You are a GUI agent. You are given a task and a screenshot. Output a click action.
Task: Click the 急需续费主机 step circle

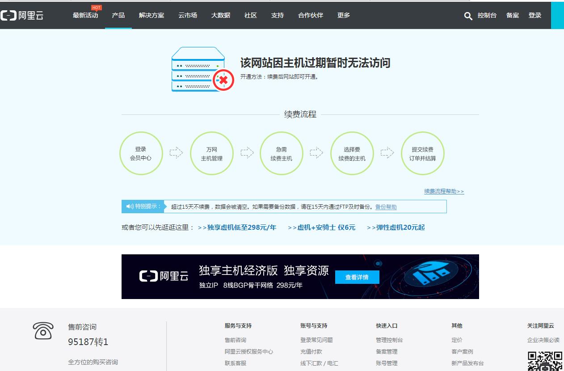pyautogui.click(x=282, y=153)
